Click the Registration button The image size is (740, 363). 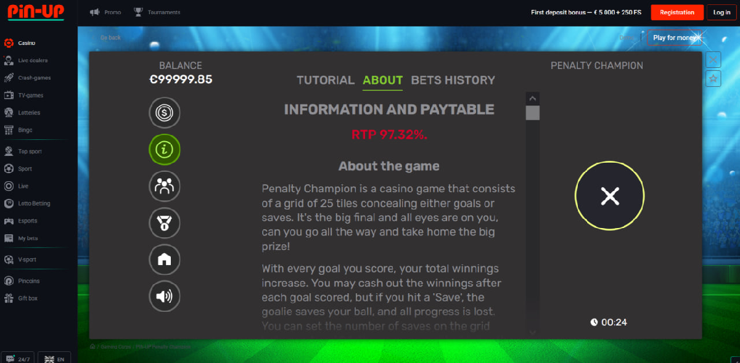(676, 12)
